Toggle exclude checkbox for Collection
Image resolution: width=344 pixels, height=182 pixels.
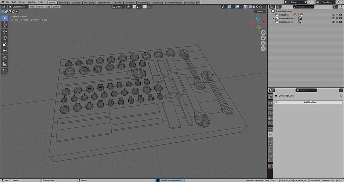[333, 15]
